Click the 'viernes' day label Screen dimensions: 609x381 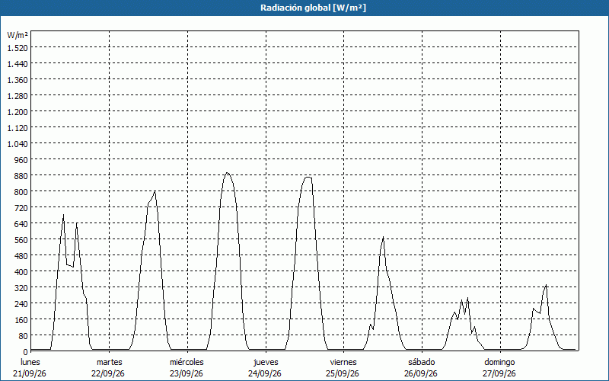(343, 362)
